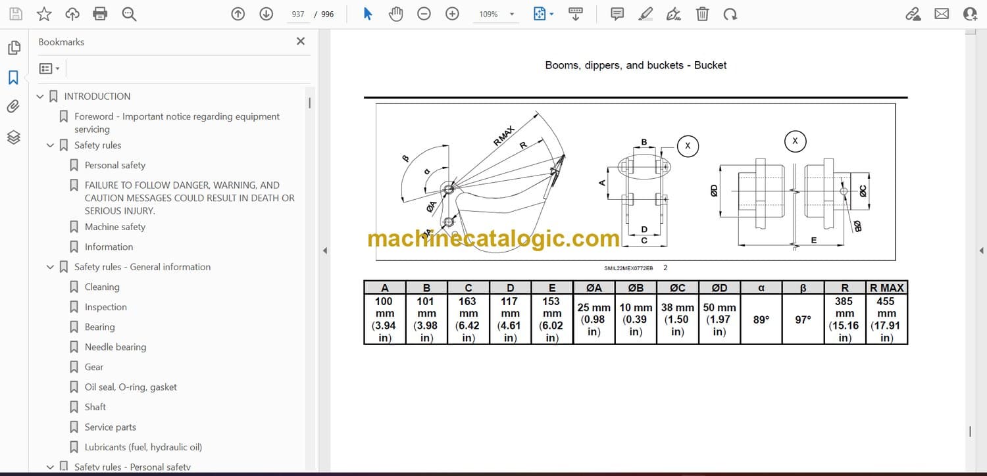Upload the file to cloud storage
Screen dimensions: 987x476
72,14
